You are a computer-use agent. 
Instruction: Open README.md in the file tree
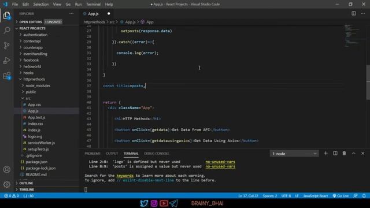(36, 174)
